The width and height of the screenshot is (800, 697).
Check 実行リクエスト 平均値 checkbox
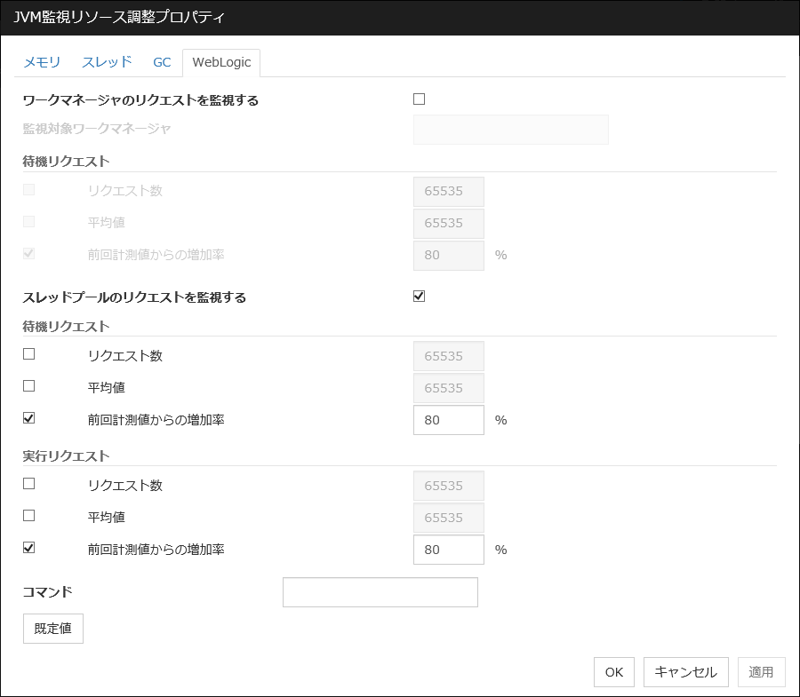[29, 516]
